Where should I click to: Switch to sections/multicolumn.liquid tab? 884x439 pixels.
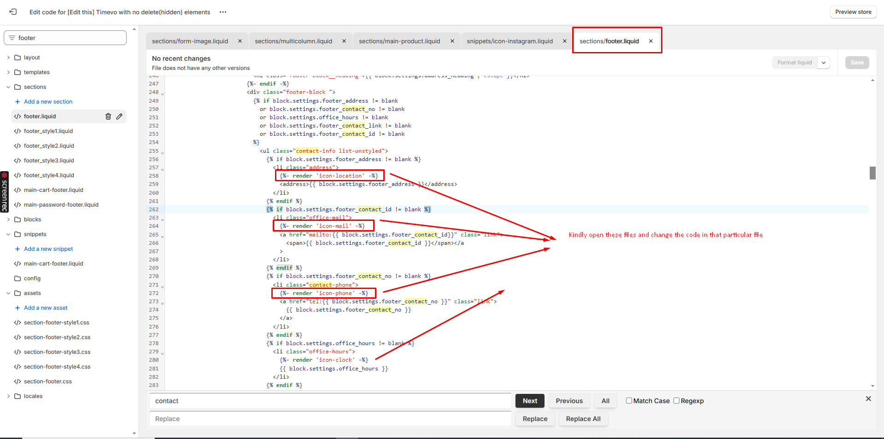click(x=293, y=41)
